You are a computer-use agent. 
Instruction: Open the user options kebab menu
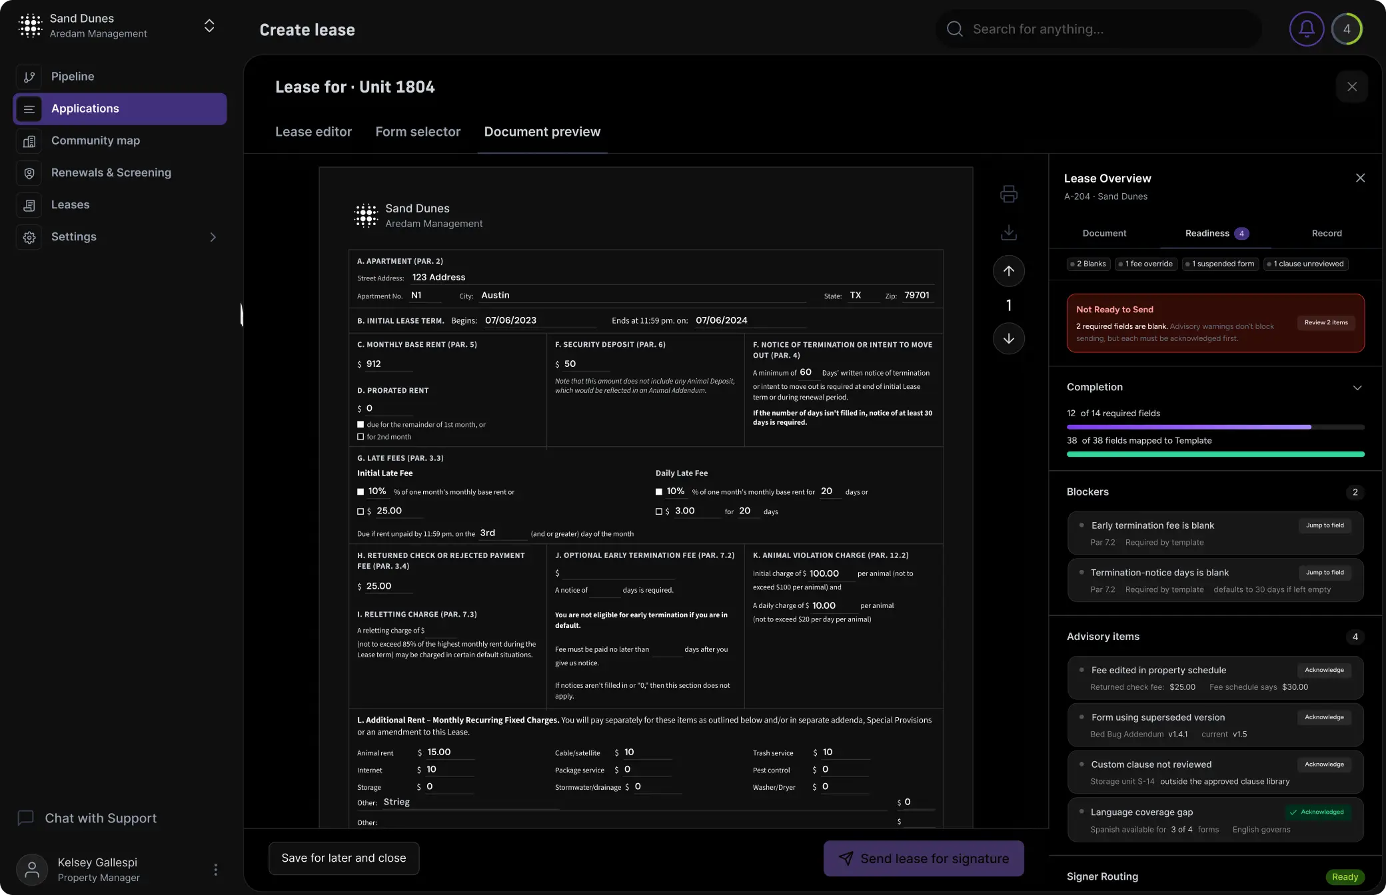tap(215, 869)
